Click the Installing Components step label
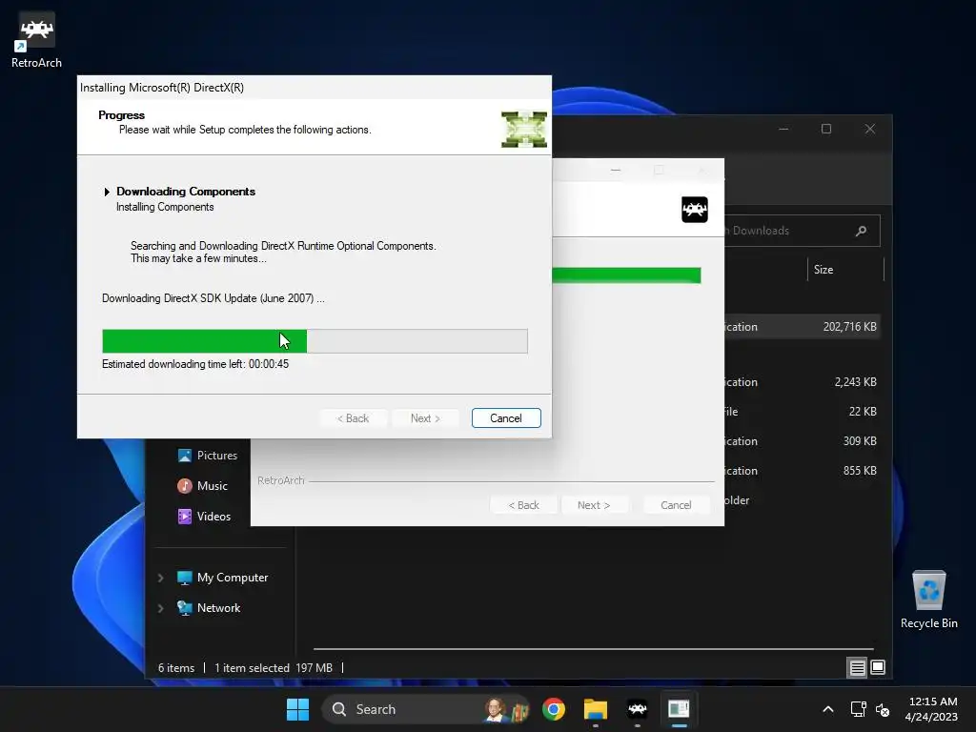The height and width of the screenshot is (732, 976). (165, 207)
